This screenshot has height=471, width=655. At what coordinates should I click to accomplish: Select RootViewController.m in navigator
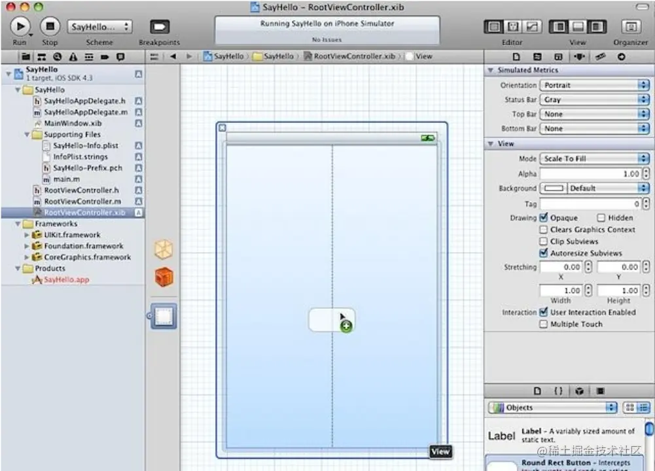pyautogui.click(x=82, y=201)
